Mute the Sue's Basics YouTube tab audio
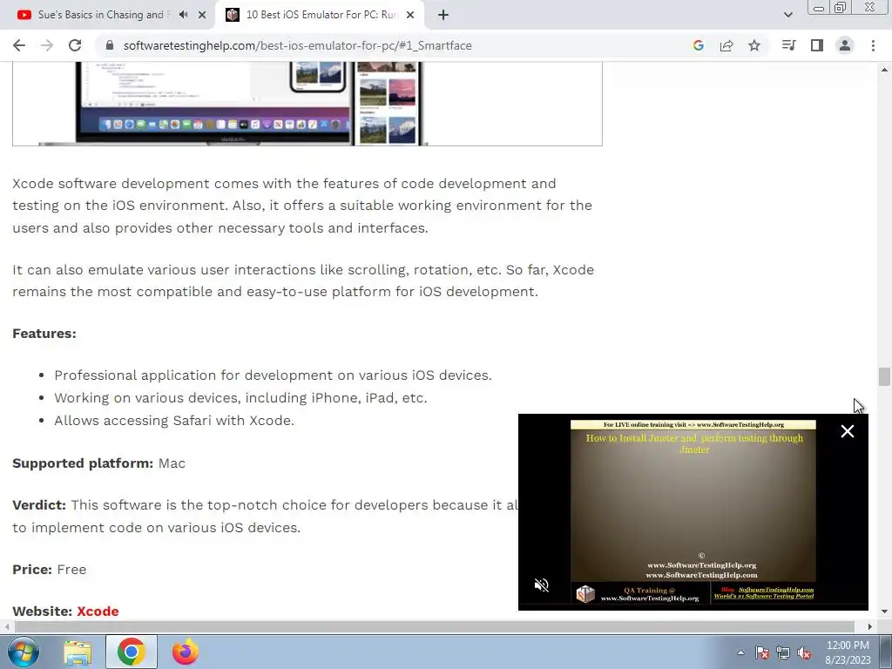 tap(183, 15)
